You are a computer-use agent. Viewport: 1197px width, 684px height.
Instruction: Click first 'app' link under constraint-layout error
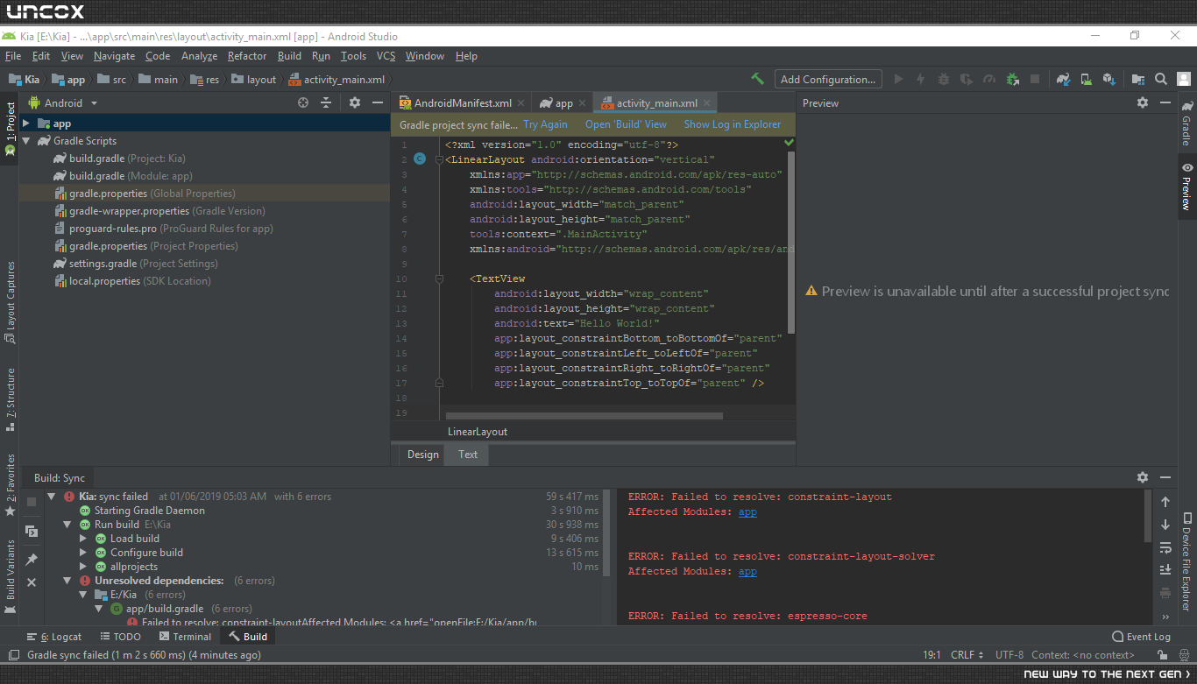click(x=747, y=511)
